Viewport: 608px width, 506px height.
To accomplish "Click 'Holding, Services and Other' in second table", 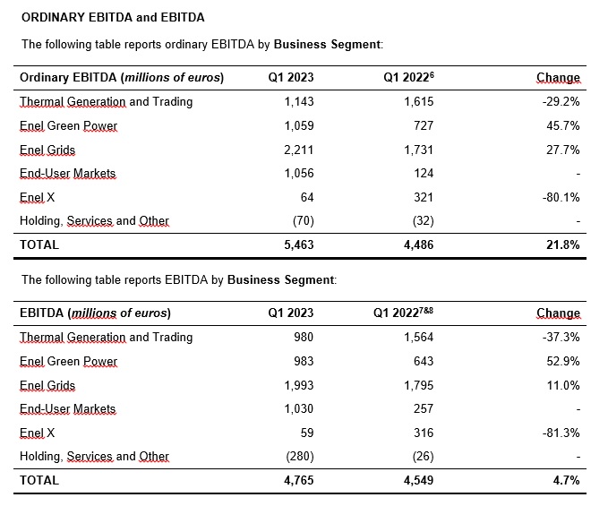I will (x=94, y=457).
